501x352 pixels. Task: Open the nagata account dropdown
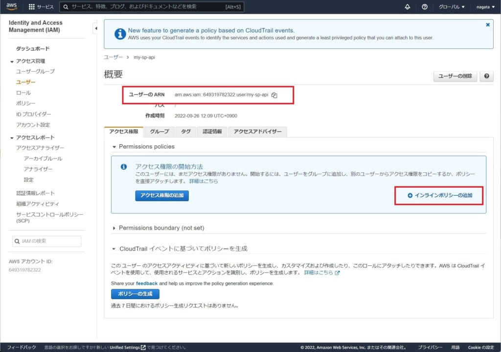tap(485, 7)
